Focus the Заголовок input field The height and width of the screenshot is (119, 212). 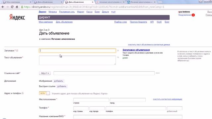point(78,51)
